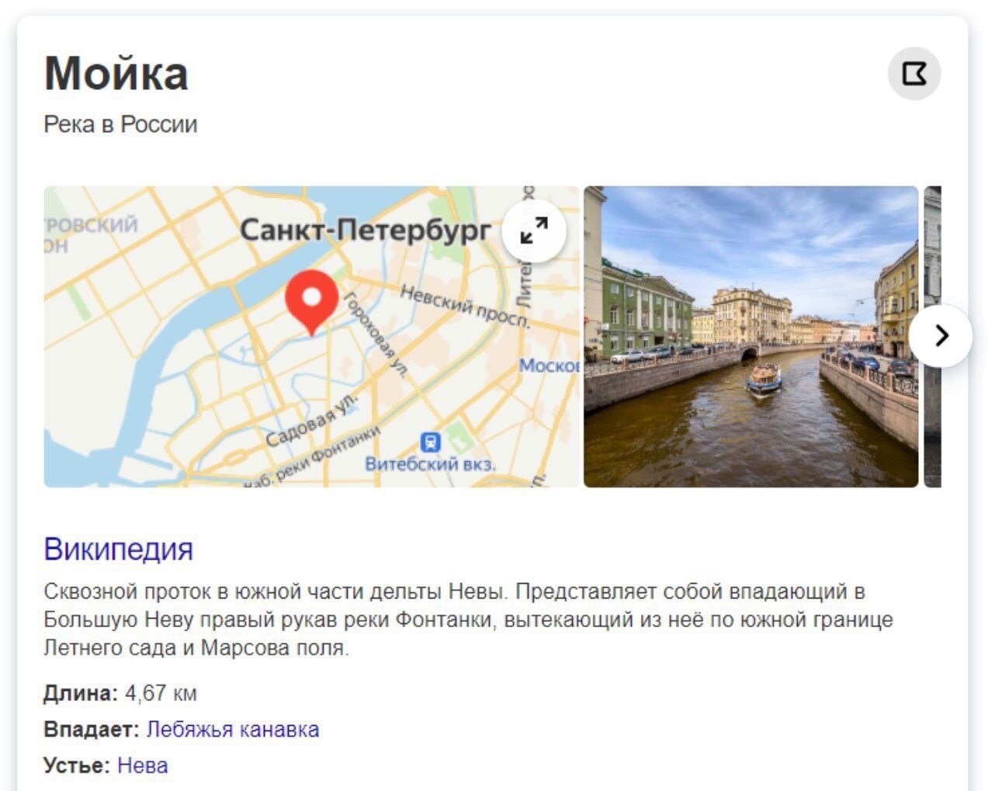Click the Длина 4,67 км fact row
The height and width of the screenshot is (791, 988).
coord(120,693)
